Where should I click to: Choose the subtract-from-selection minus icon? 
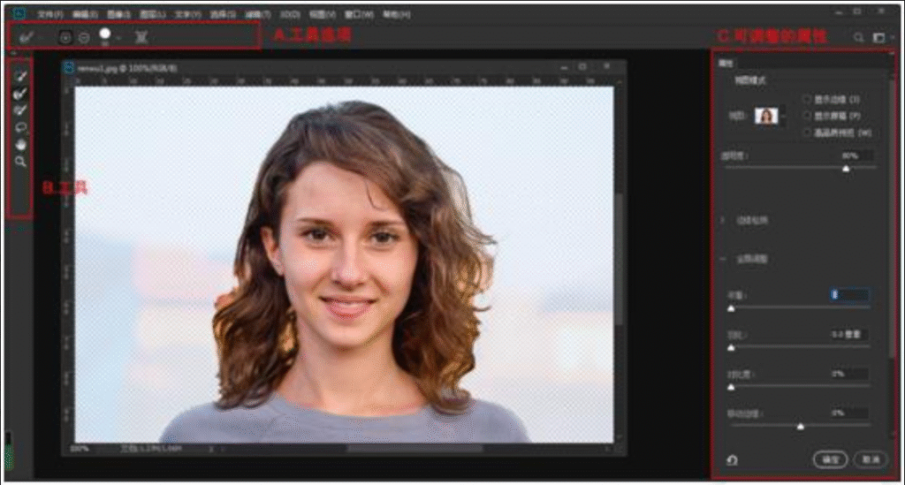pyautogui.click(x=84, y=37)
